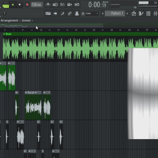The width and height of the screenshot is (158, 158).
Task: Toggle the metronome
Action: coord(48,4)
